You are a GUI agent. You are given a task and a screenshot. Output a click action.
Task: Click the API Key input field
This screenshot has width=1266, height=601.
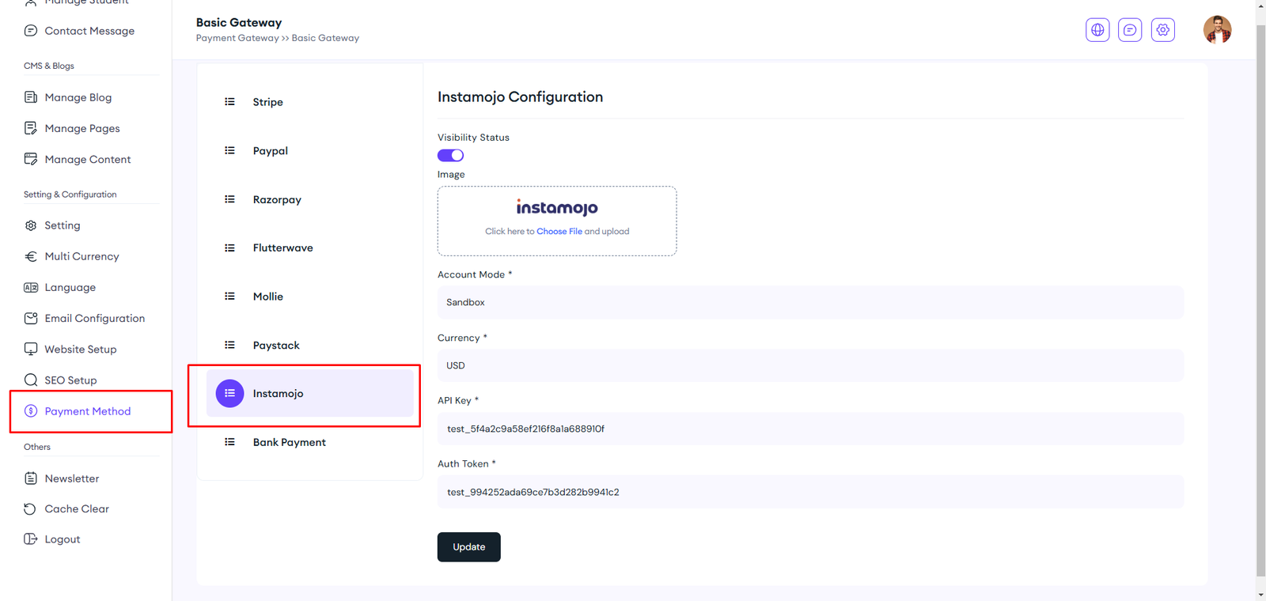[809, 429]
